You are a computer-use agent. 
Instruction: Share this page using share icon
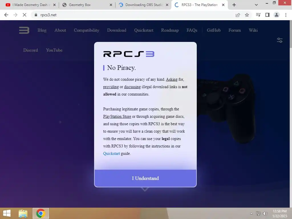pyautogui.click(x=238, y=15)
